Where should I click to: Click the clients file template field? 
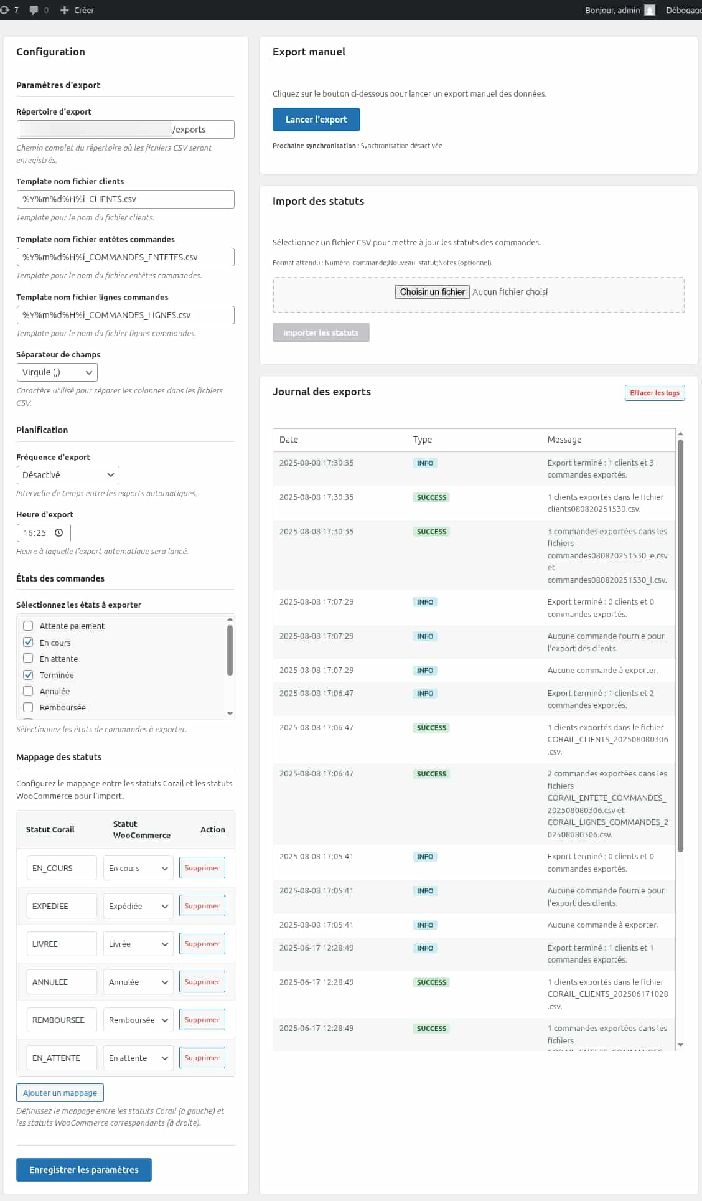coord(125,199)
